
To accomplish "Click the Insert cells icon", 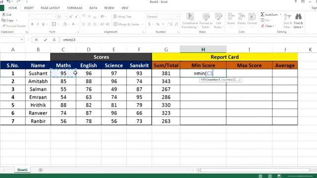I will (x=231, y=19).
